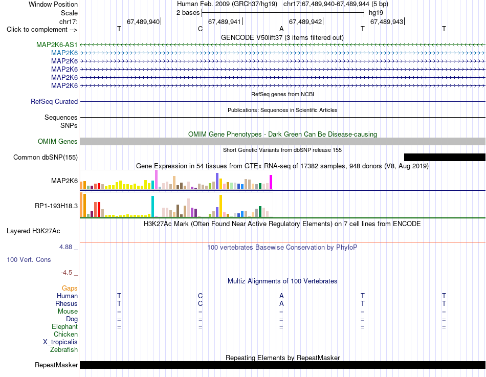Click the base C in the sequence row
This screenshot has width=486, height=377.
point(200,29)
